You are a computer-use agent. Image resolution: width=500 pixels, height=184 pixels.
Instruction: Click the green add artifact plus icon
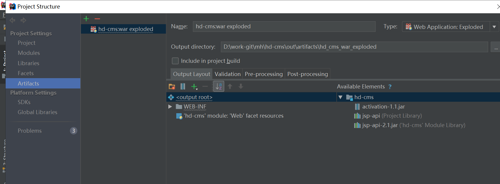86,19
